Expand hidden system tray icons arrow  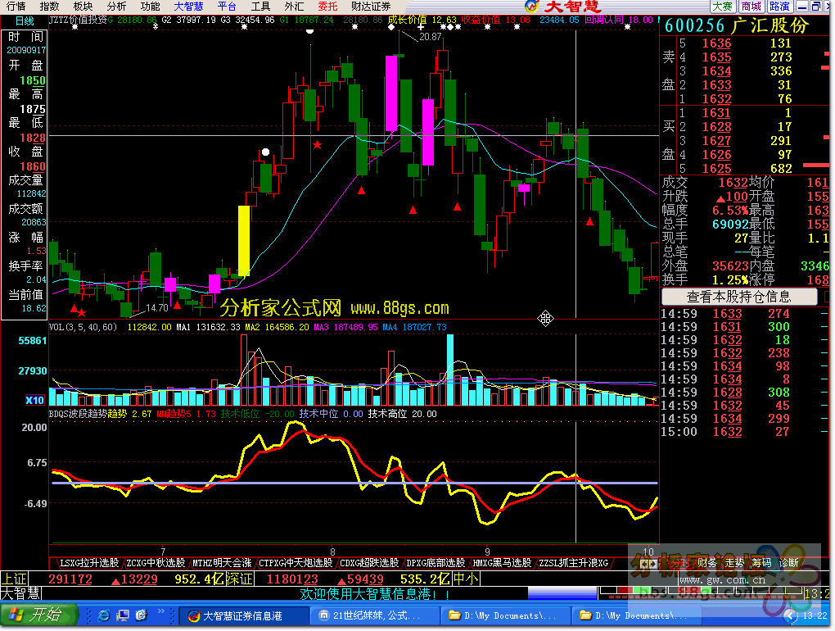point(790,616)
